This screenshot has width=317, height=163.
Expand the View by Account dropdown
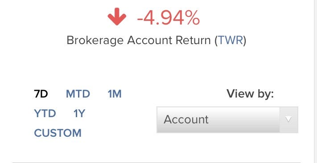tap(227, 120)
